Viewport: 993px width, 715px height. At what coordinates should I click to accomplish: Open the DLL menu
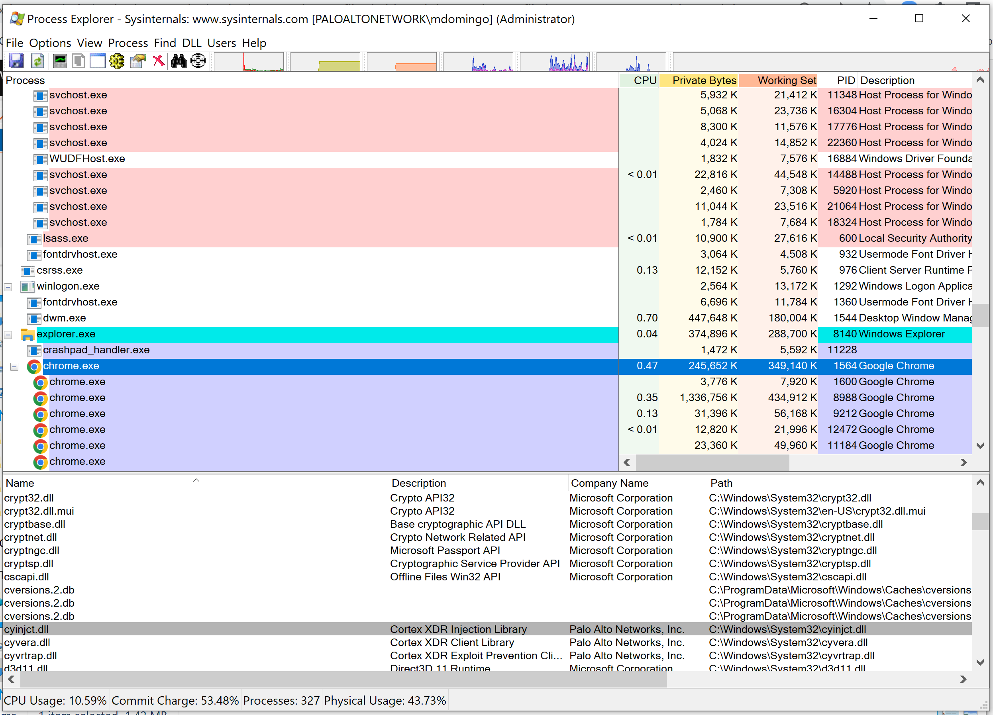coord(191,43)
